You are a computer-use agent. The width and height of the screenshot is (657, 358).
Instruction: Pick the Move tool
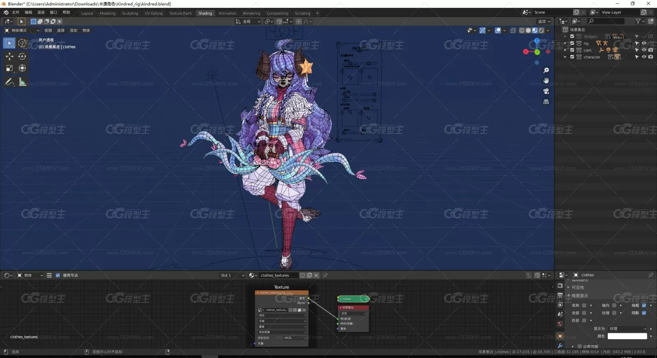pyautogui.click(x=9, y=56)
